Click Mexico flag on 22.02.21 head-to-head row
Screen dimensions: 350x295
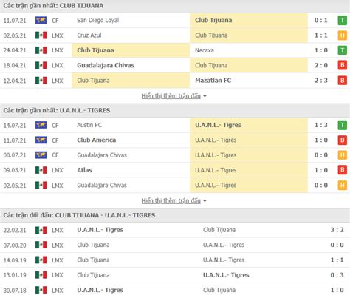[x=41, y=230]
